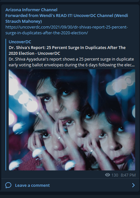Open the preview image of duplicated faces
The image size is (140, 198).
72,120
